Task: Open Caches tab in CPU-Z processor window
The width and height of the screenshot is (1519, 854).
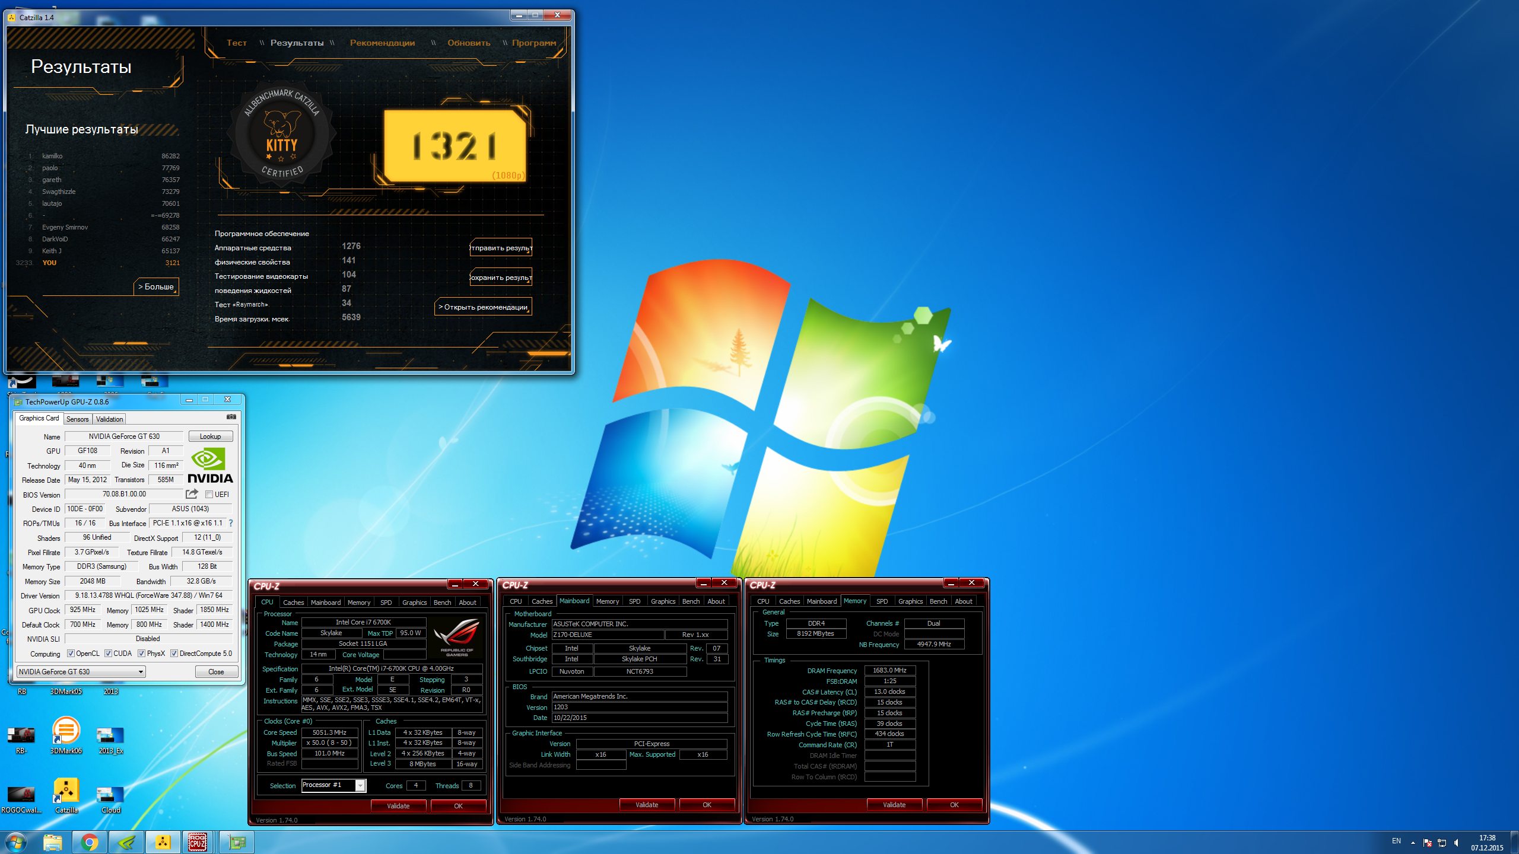Action: coord(293,603)
